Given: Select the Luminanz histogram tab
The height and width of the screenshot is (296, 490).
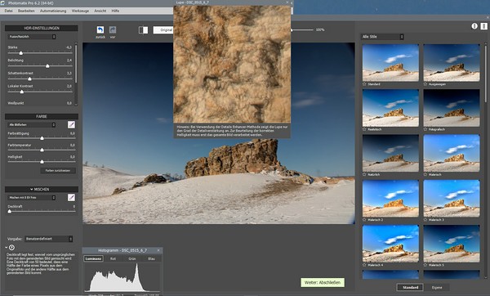Looking at the screenshot, I should pyautogui.click(x=93, y=258).
